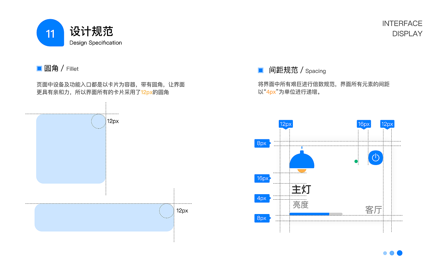Select the blue square marker beside 间距规范
Screen dimensions: 439x274
coord(260,70)
